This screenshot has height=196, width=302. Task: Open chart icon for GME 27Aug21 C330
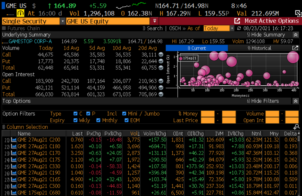click(13, 166)
